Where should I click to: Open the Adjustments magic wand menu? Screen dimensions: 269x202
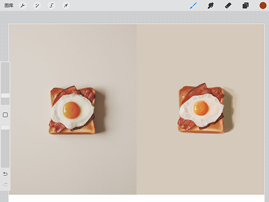point(37,6)
